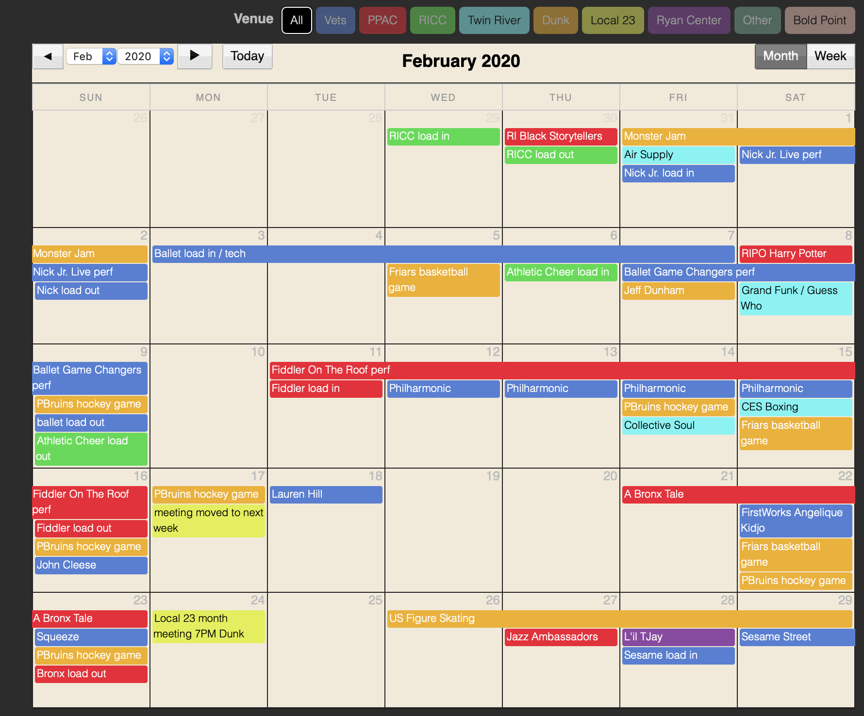Select the Dunk venue filter
864x716 pixels.
click(555, 20)
